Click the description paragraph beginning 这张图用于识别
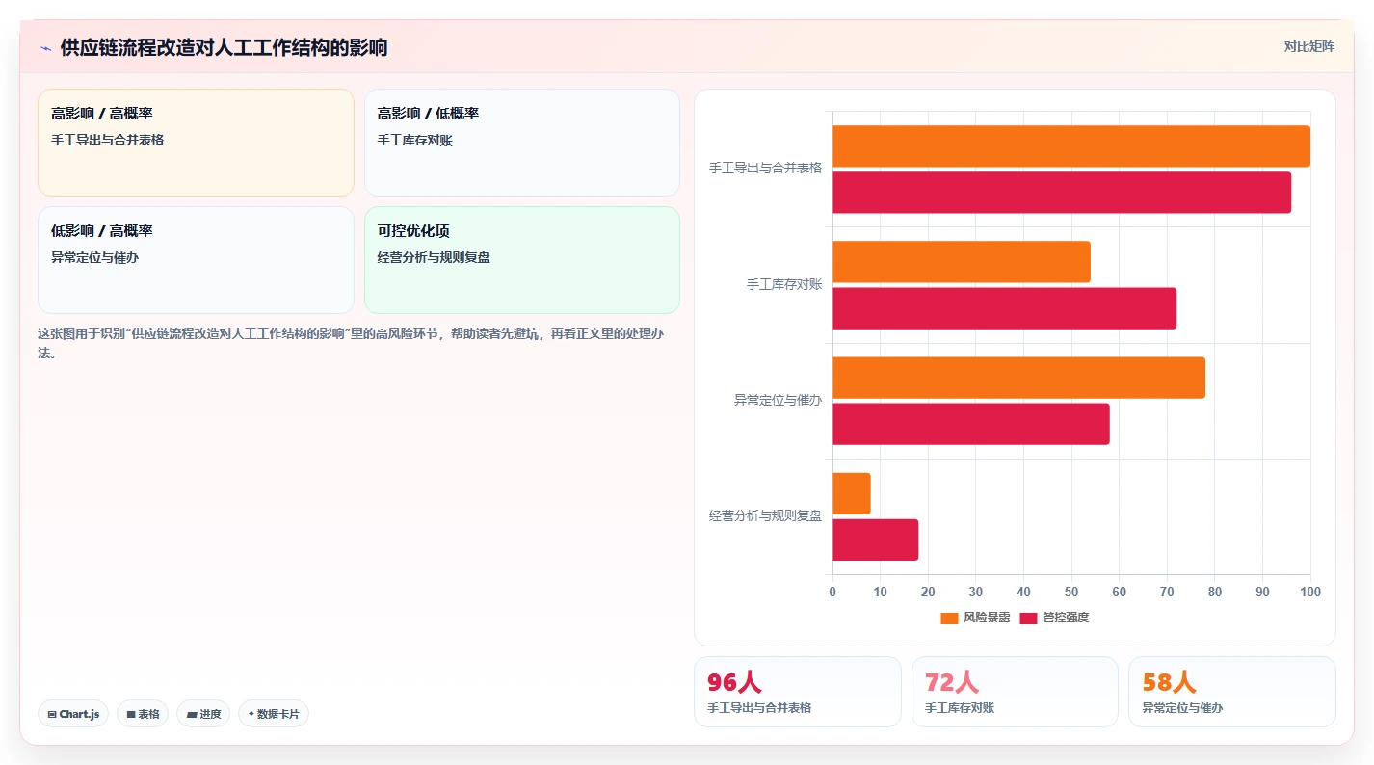The height and width of the screenshot is (765, 1374). click(x=350, y=343)
